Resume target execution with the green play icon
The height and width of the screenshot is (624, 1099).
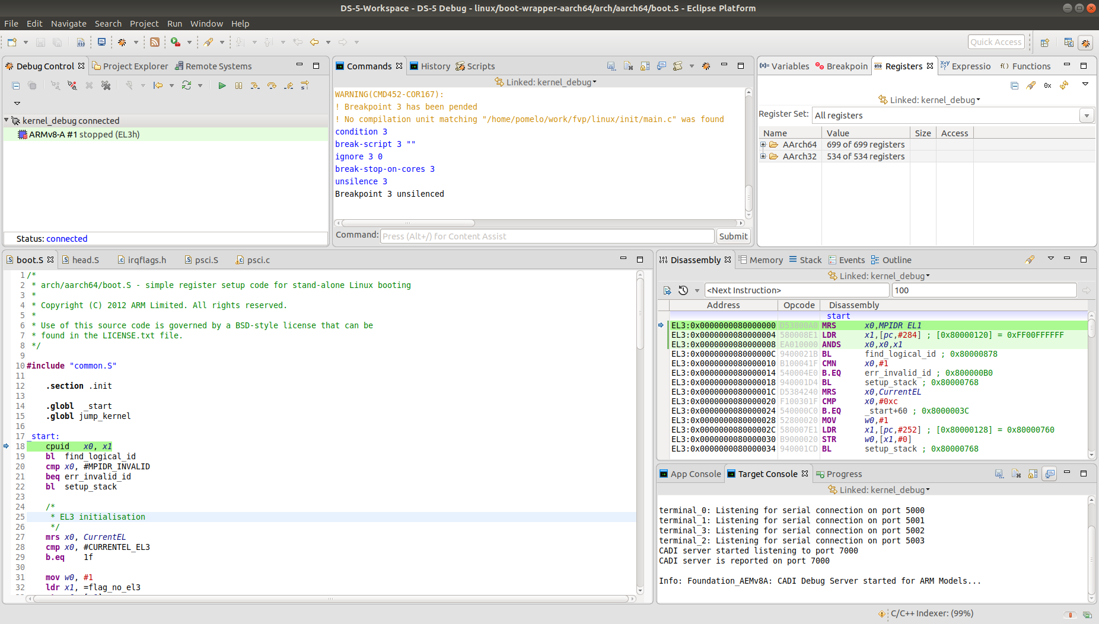pyautogui.click(x=222, y=86)
